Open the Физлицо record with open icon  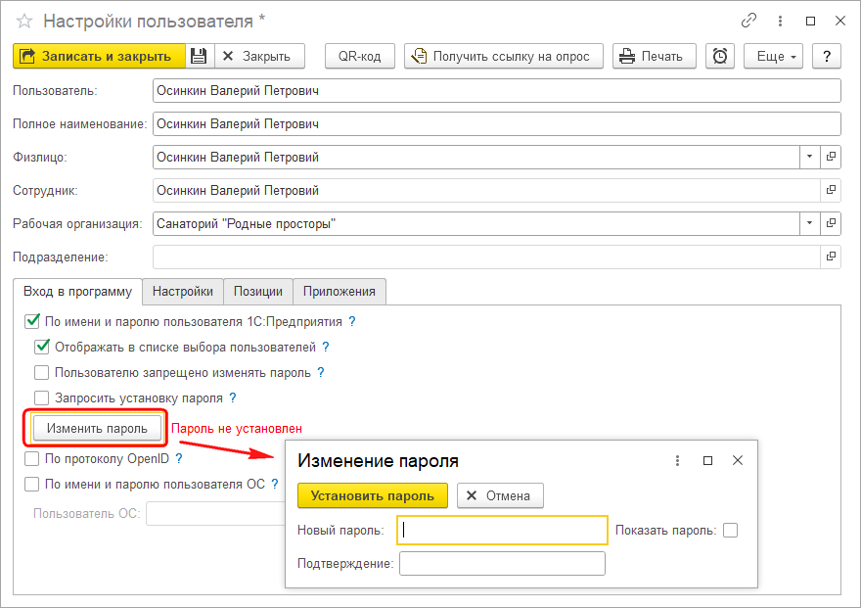(831, 157)
